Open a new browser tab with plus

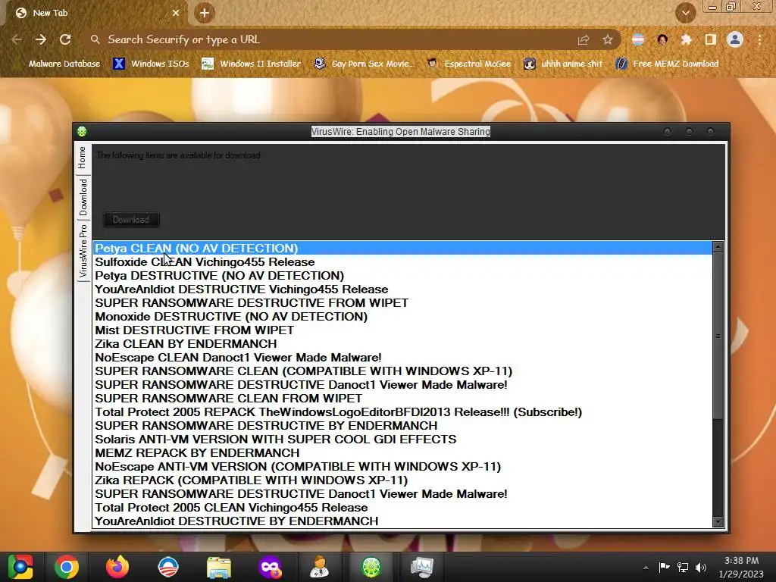205,14
